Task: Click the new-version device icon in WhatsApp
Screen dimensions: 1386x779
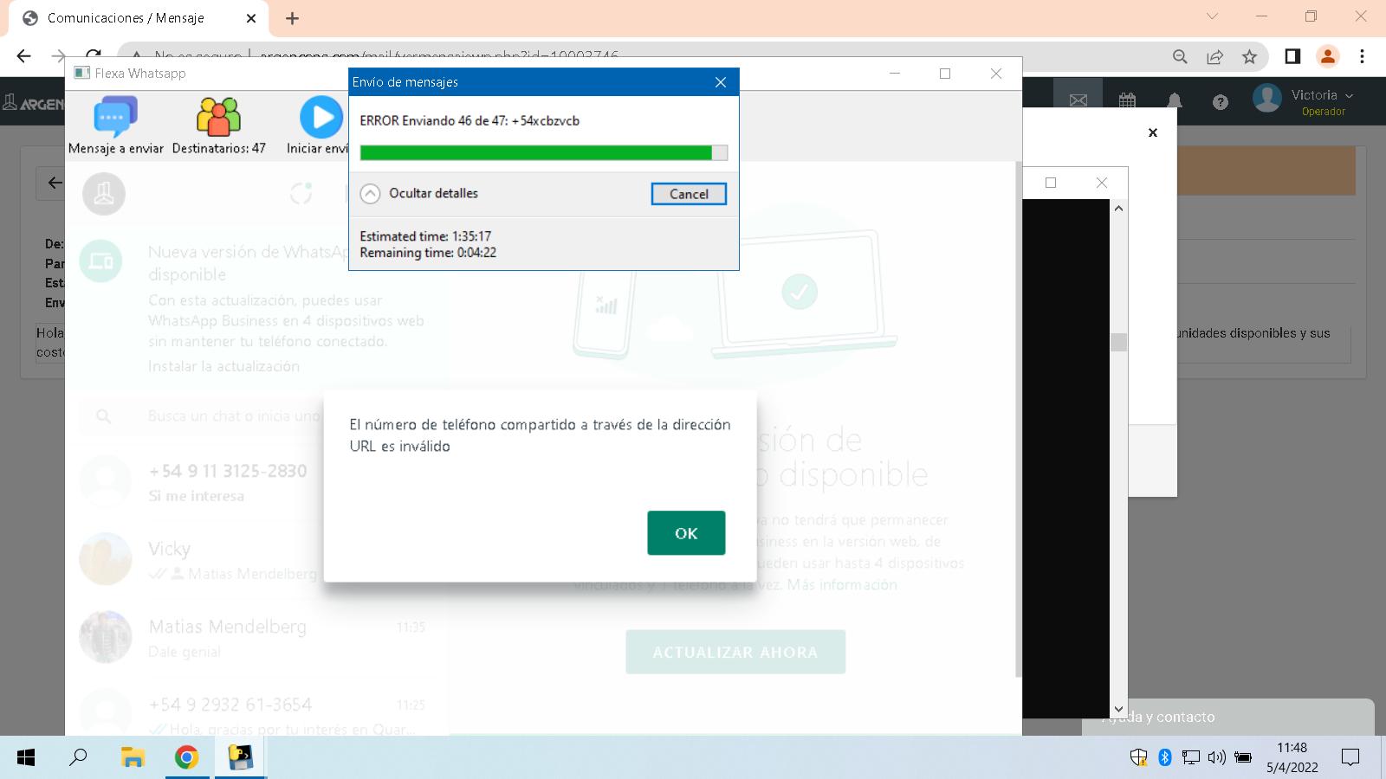Action: 100,261
